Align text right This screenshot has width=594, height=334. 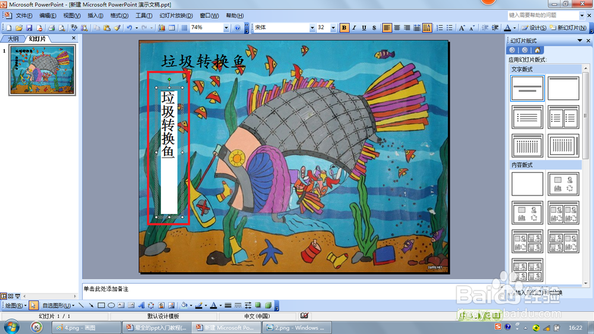coord(407,28)
